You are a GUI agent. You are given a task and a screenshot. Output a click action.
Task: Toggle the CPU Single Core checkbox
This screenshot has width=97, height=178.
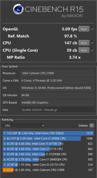click(93, 50)
